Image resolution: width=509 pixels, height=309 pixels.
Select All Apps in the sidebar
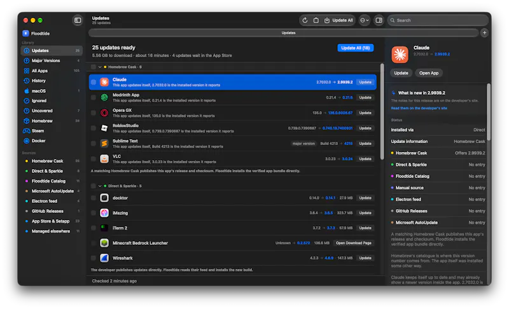[52, 71]
